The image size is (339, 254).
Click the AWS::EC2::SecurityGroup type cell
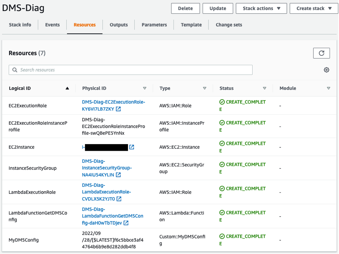[181, 168]
